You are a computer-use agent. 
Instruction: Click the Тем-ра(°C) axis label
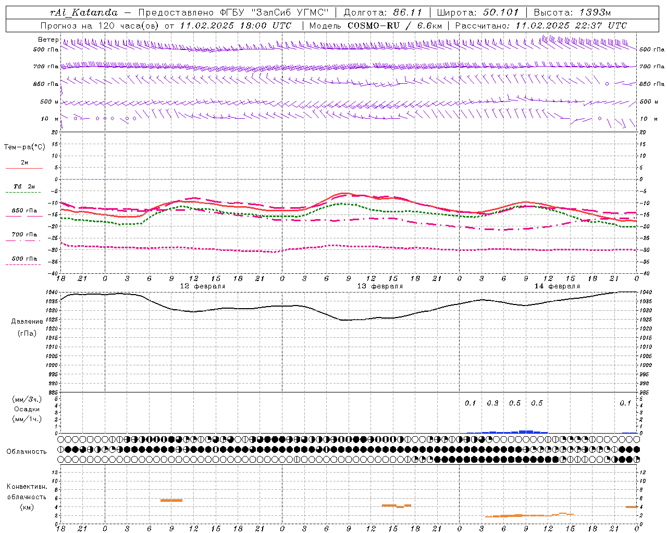click(24, 147)
